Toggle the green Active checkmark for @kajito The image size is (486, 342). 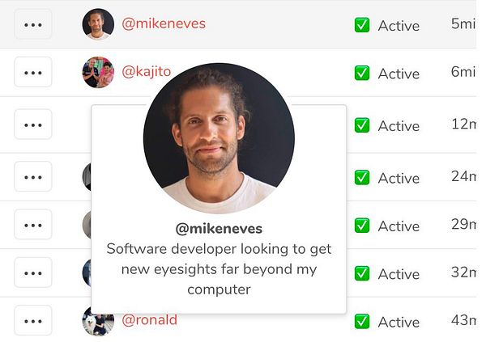(362, 73)
